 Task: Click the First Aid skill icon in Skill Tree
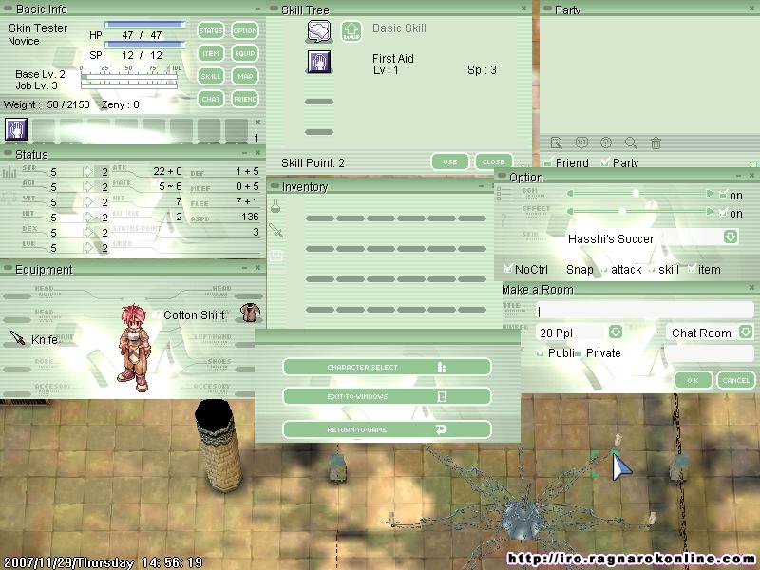pyautogui.click(x=319, y=62)
